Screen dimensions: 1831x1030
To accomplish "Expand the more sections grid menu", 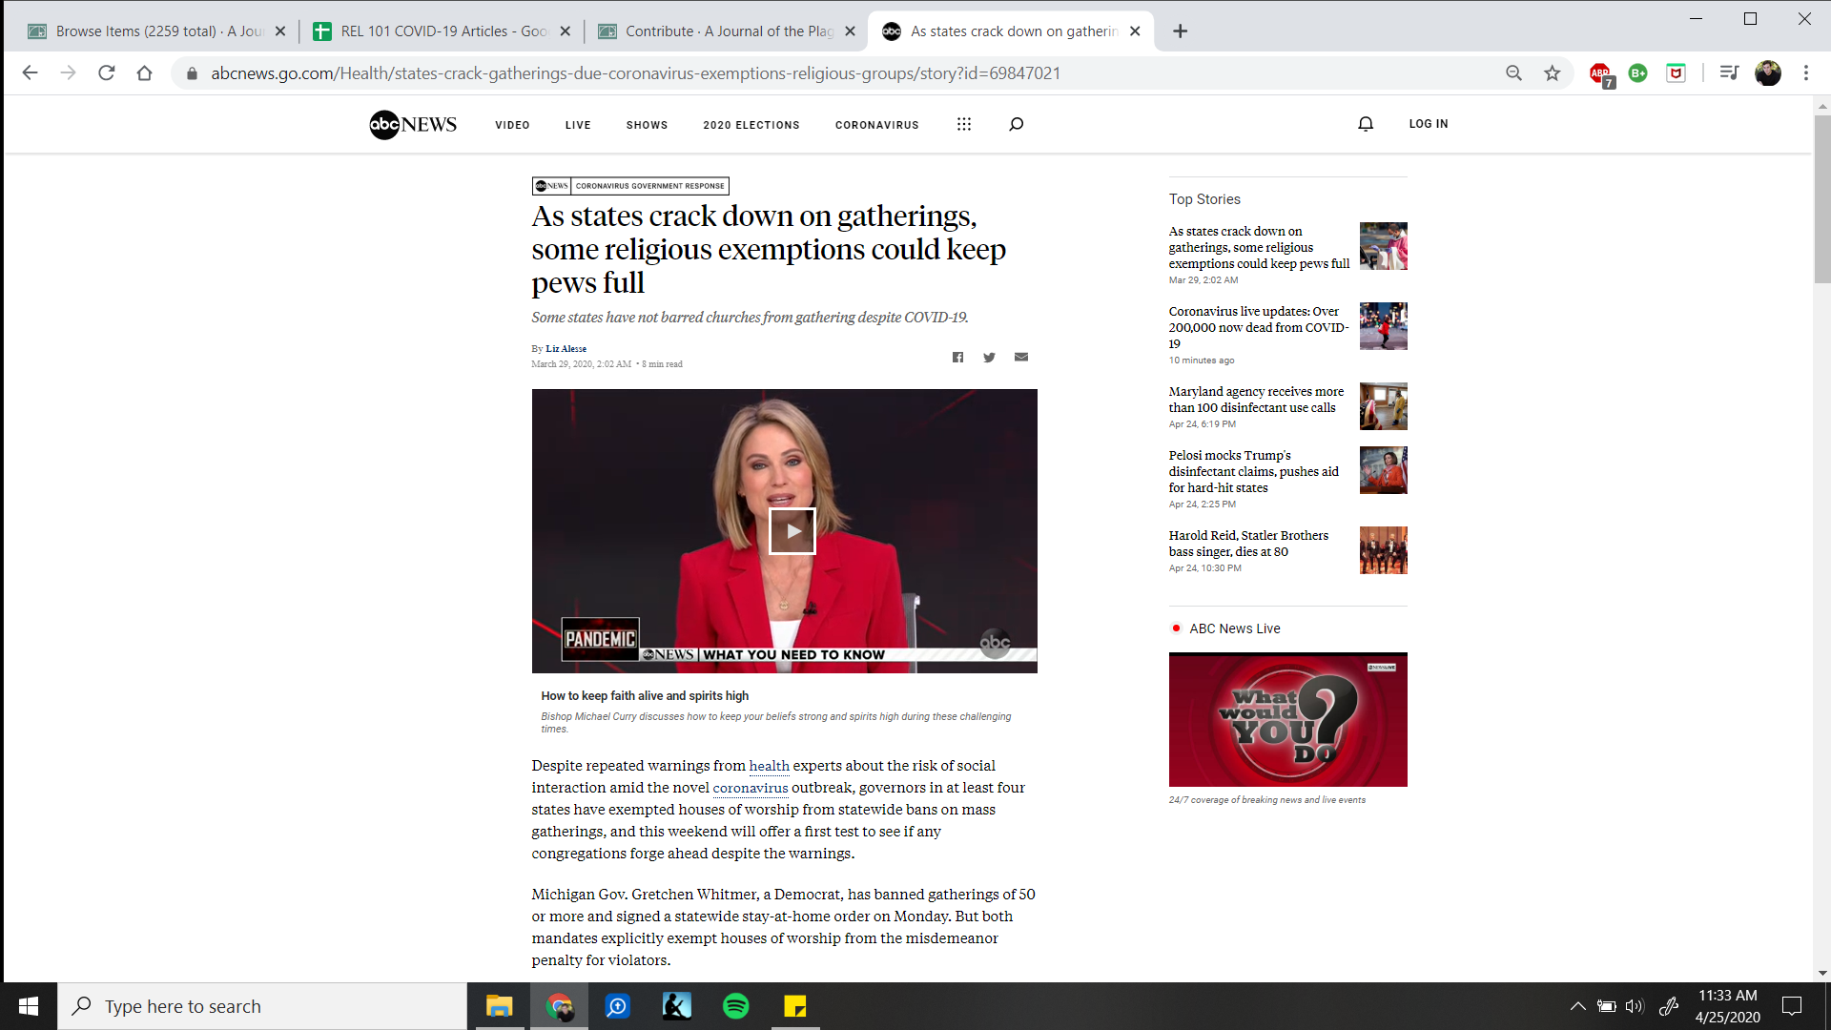I will pyautogui.click(x=964, y=124).
